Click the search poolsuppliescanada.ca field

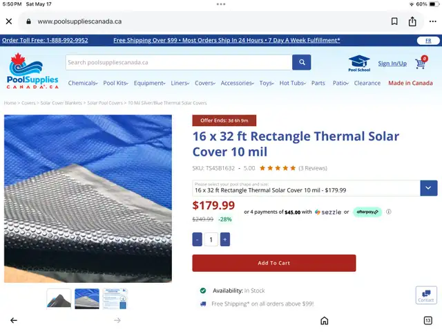[x=179, y=62]
